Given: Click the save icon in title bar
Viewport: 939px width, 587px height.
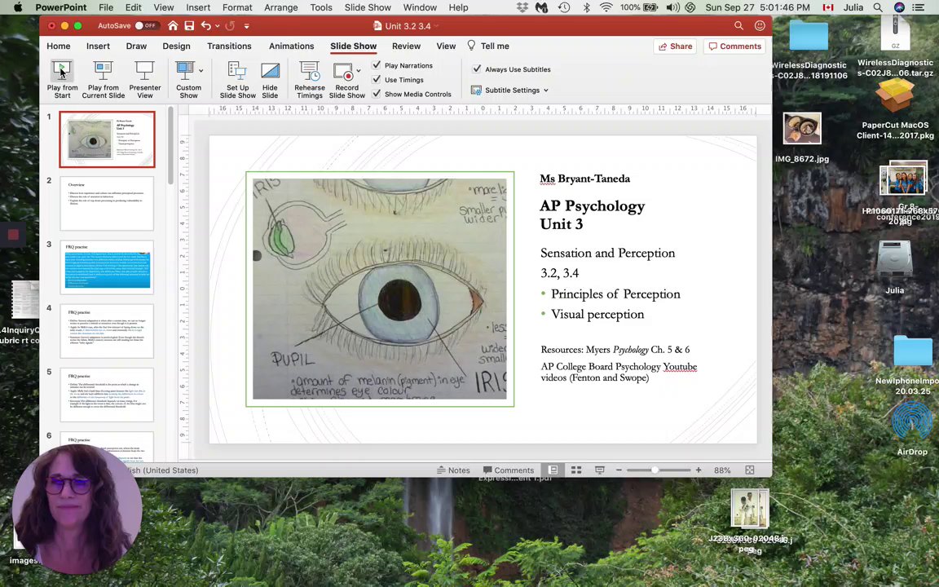Looking at the screenshot, I should click(189, 26).
